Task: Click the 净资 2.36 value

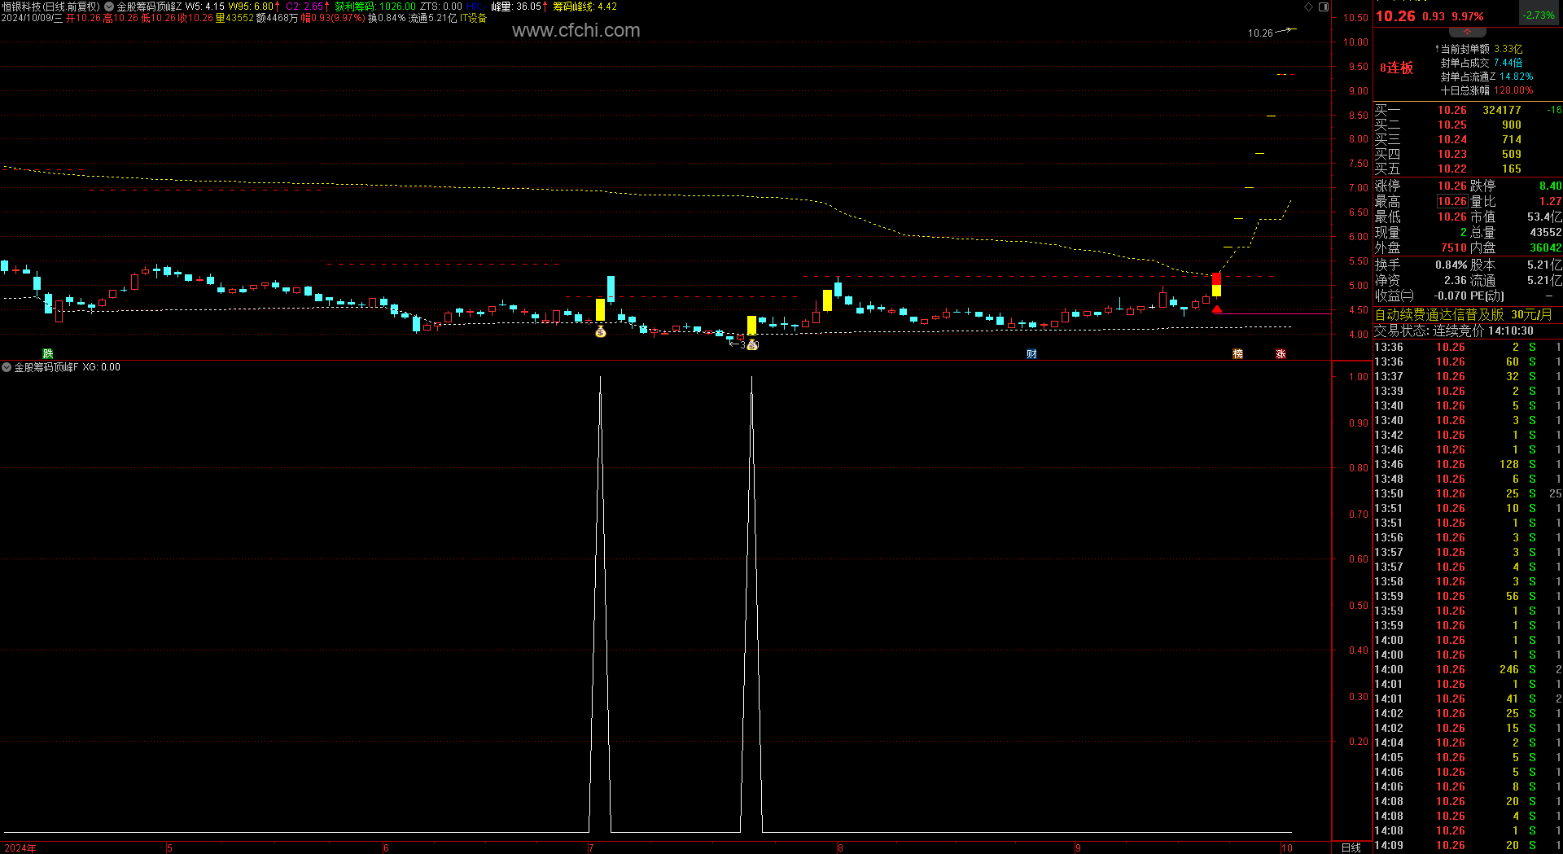Action: (1455, 280)
